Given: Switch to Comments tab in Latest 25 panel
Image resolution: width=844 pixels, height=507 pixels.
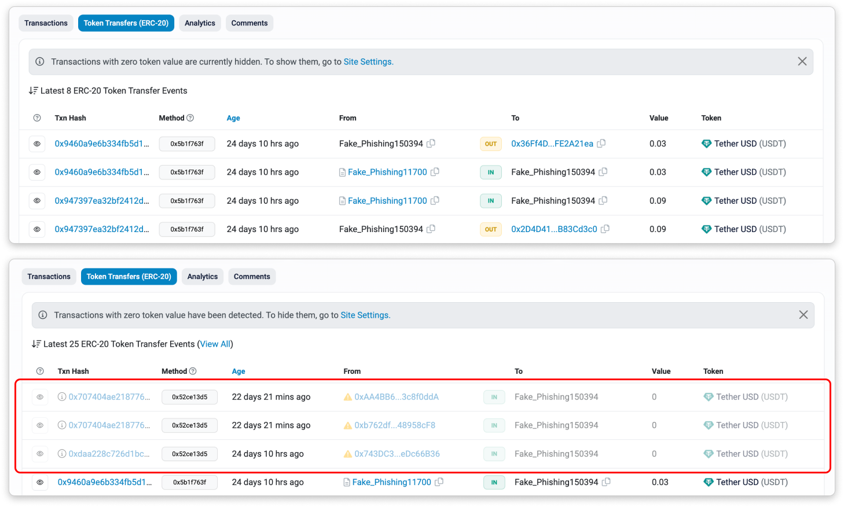Looking at the screenshot, I should click(x=252, y=277).
